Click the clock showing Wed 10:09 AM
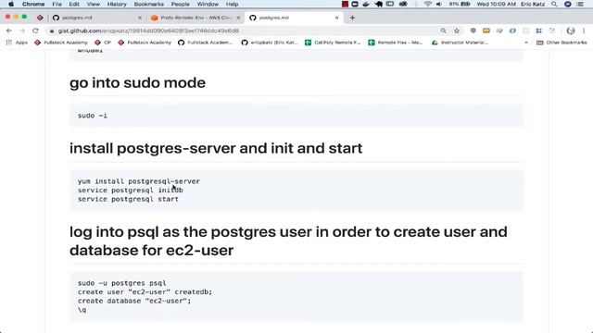 (x=497, y=4)
